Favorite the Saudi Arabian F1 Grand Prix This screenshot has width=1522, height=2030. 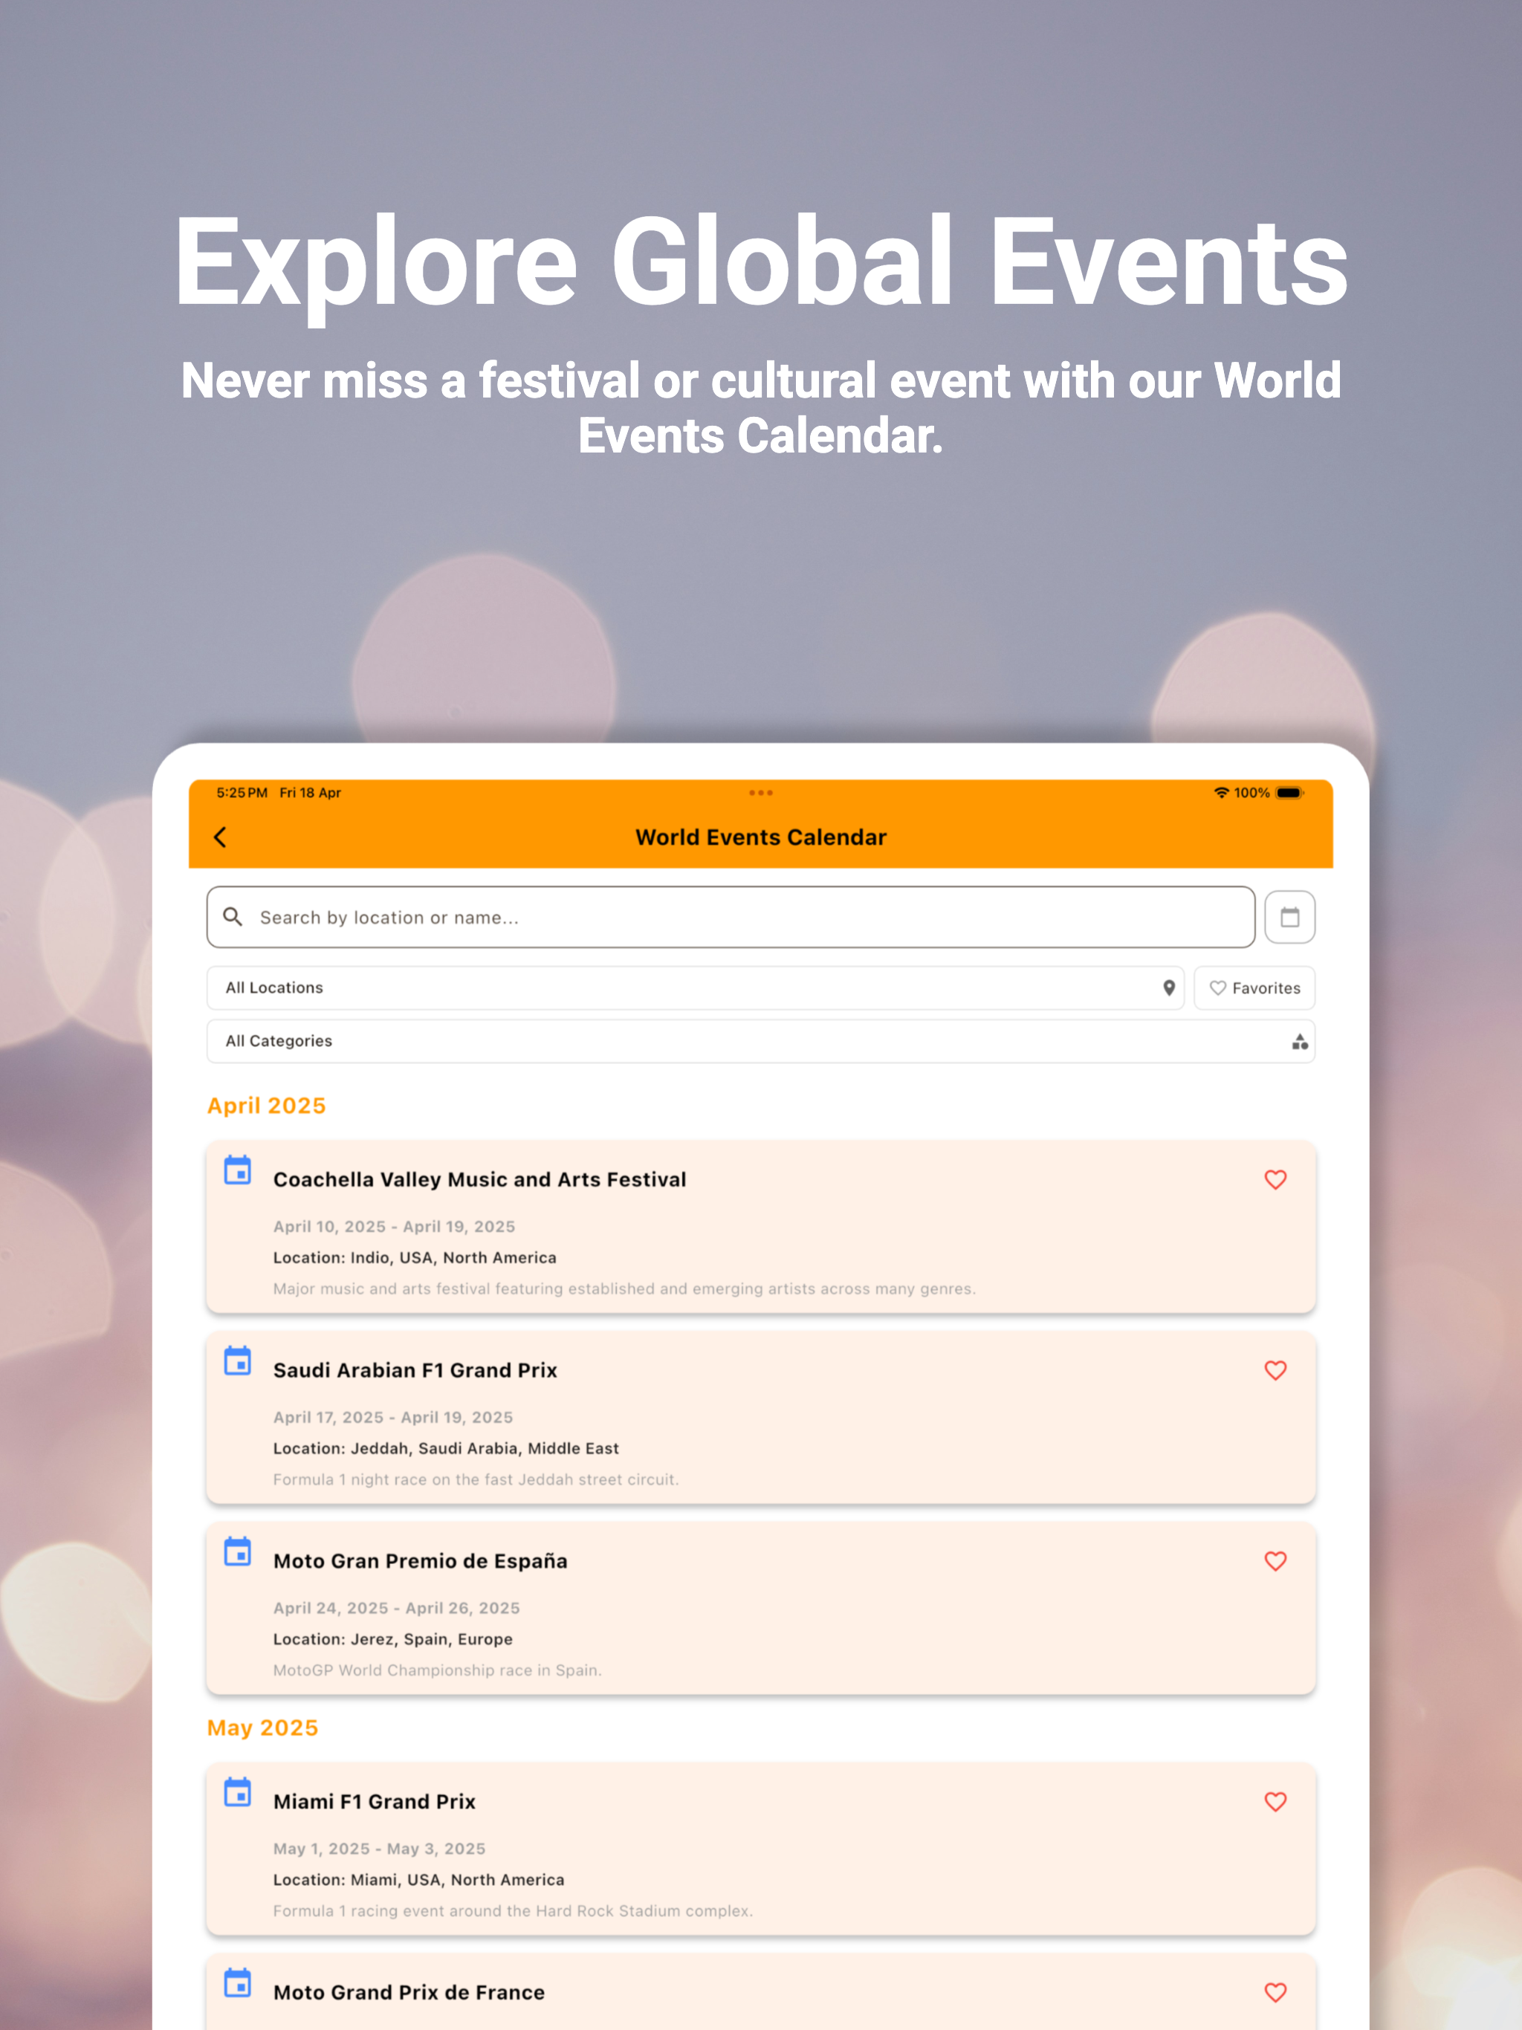pos(1275,1370)
